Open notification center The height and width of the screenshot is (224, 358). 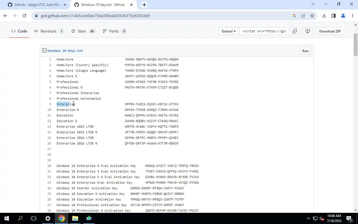[349, 218]
